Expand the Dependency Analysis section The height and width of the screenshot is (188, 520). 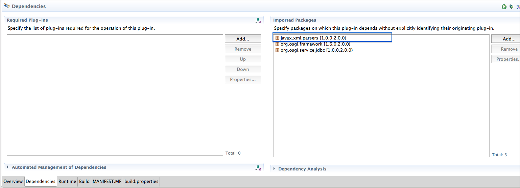click(x=275, y=169)
